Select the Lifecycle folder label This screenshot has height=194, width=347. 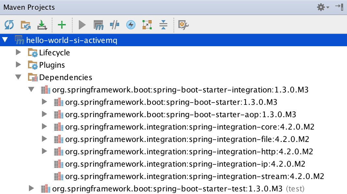coord(54,53)
